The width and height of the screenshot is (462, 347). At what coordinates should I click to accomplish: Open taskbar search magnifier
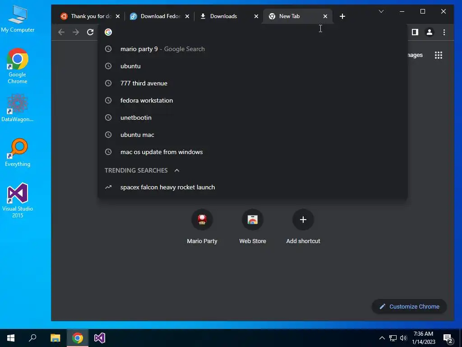pos(32,338)
